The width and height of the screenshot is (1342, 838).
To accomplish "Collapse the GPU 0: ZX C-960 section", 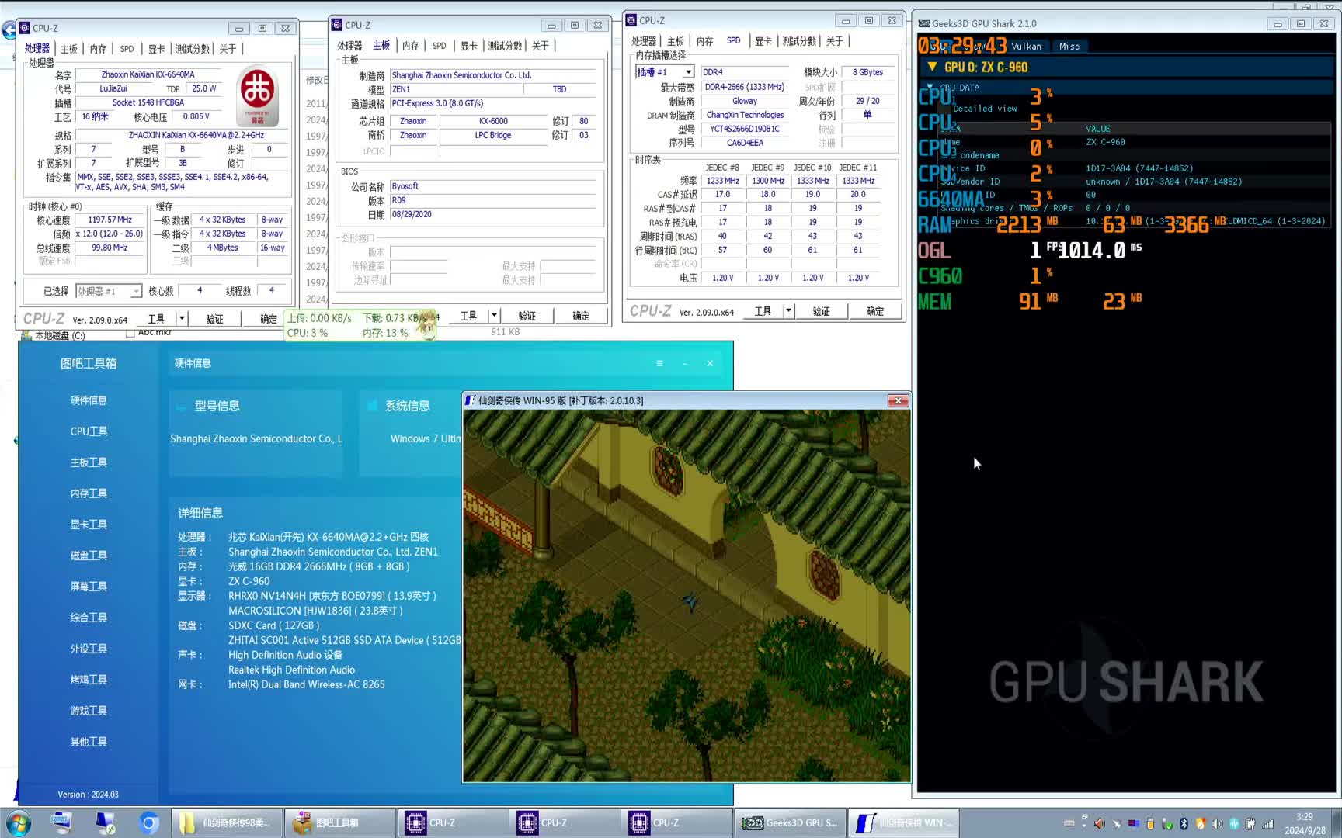I will click(x=932, y=67).
